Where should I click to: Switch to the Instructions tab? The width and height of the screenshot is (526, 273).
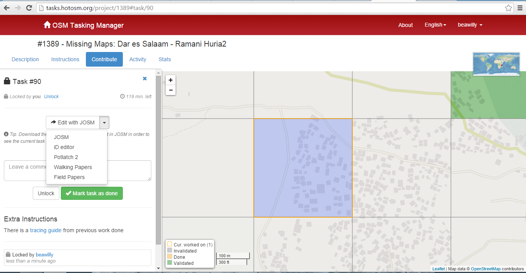pyautogui.click(x=65, y=59)
